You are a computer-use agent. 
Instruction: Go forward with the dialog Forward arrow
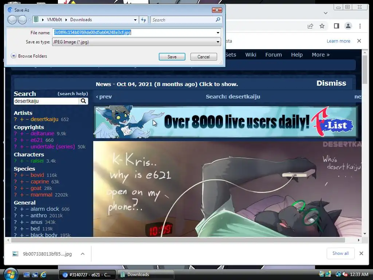(x=22, y=20)
